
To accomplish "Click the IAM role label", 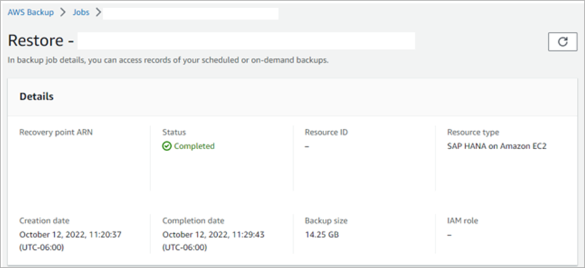I will pos(462,221).
